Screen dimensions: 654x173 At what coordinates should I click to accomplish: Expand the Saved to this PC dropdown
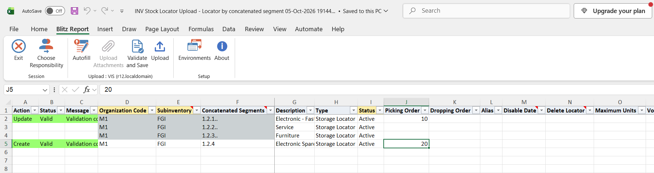386,11
